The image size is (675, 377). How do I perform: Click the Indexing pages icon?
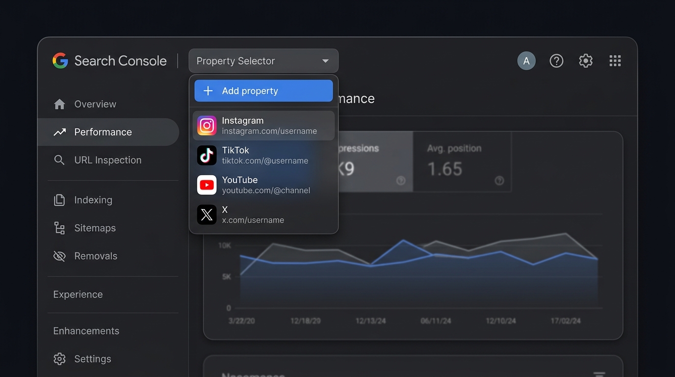[x=59, y=200]
